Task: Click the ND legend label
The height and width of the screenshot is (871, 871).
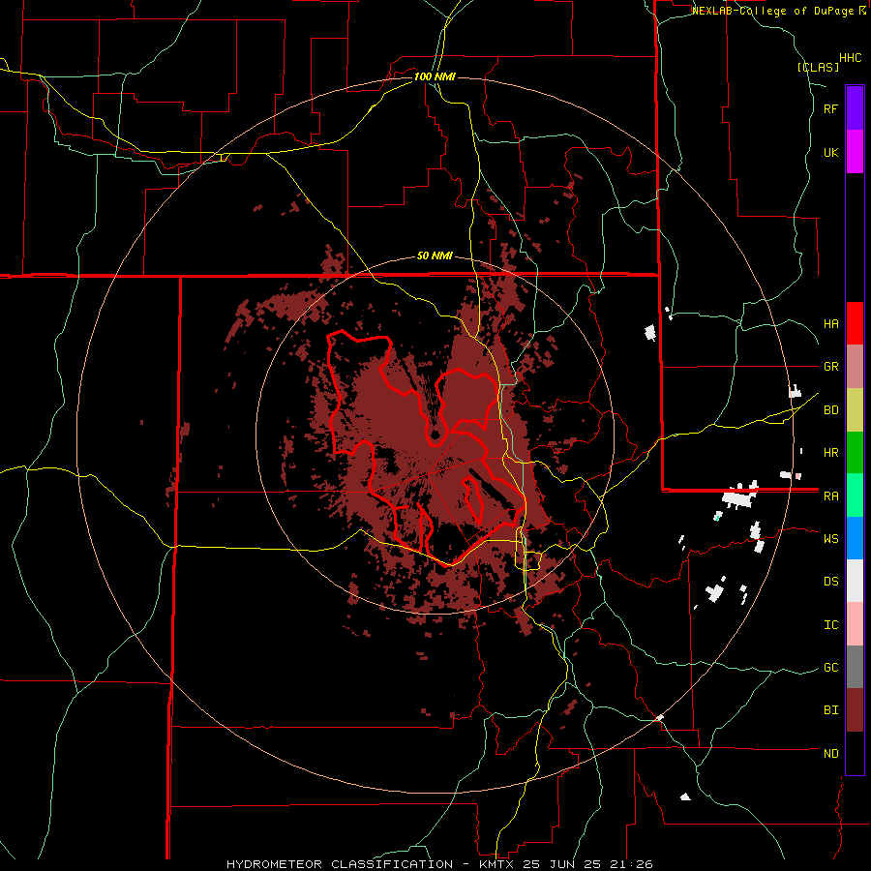Action: click(x=831, y=754)
